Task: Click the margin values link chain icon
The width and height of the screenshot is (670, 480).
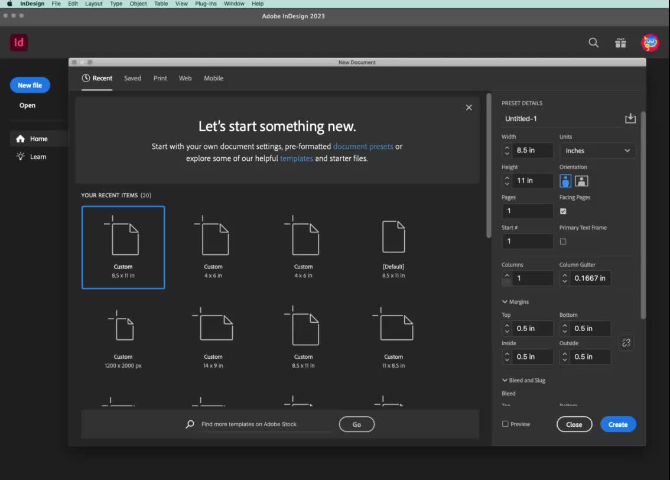Action: pyautogui.click(x=626, y=342)
